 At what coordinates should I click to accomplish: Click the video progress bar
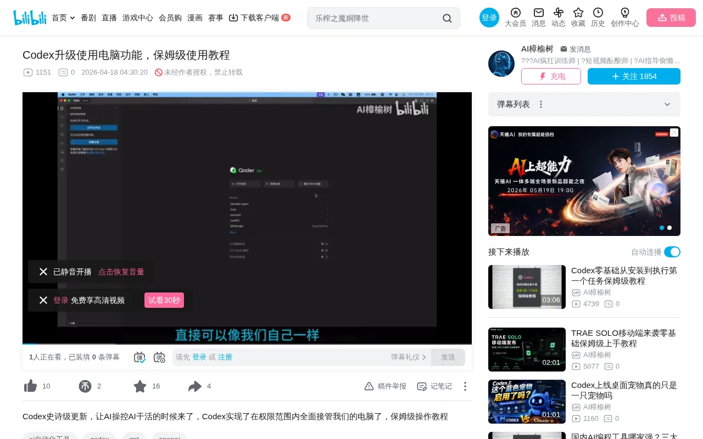click(247, 344)
